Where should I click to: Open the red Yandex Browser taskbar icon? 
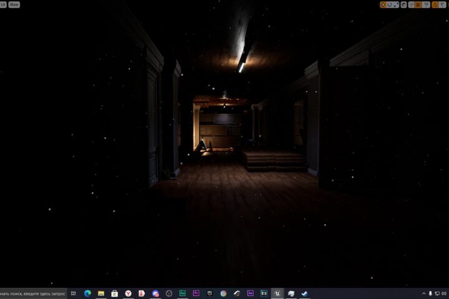pos(128,293)
